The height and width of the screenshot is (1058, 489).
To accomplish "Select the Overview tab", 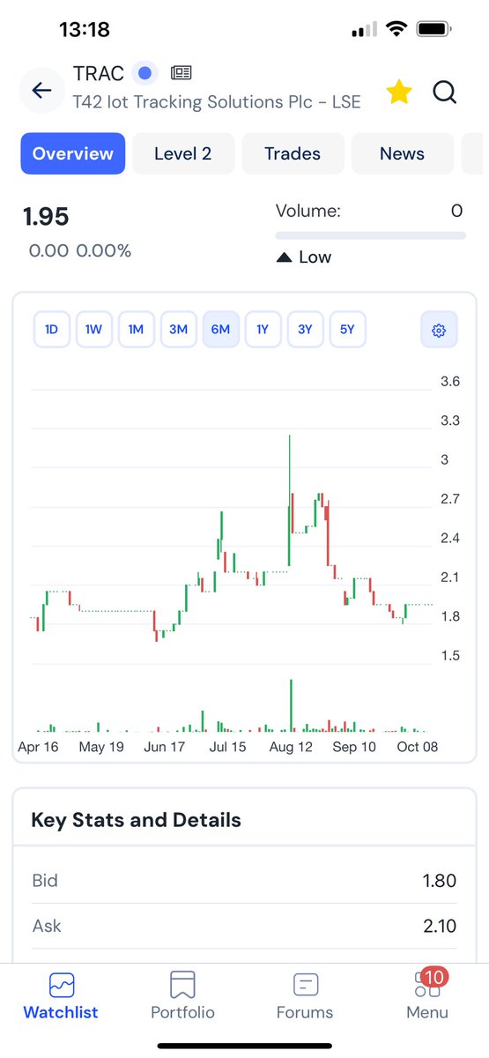I will 73,153.
